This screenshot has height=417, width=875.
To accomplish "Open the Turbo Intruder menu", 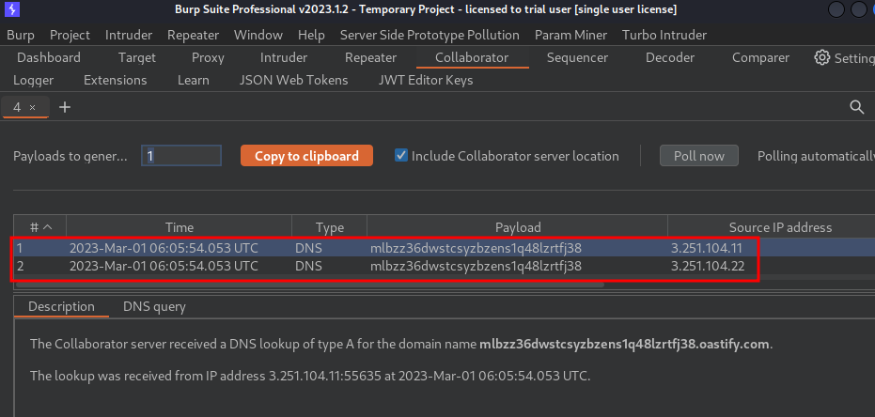I will click(664, 35).
